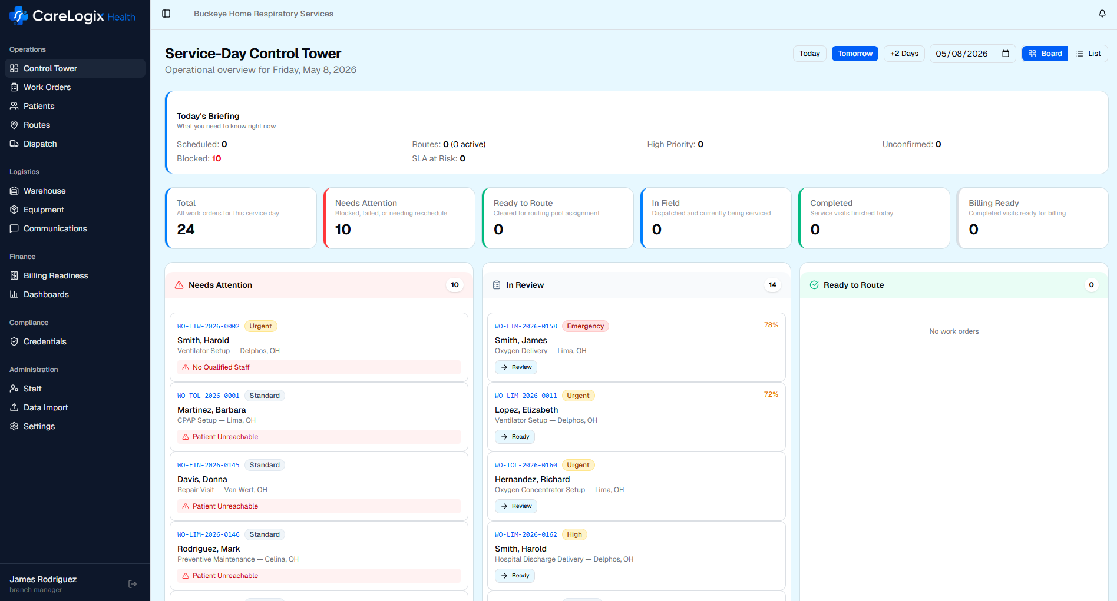Select the Tomorrow date filter
1117x601 pixels.
tap(855, 54)
